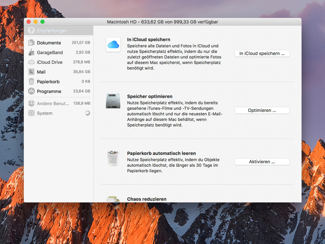Click the Programme App Store icon

[x=31, y=91]
